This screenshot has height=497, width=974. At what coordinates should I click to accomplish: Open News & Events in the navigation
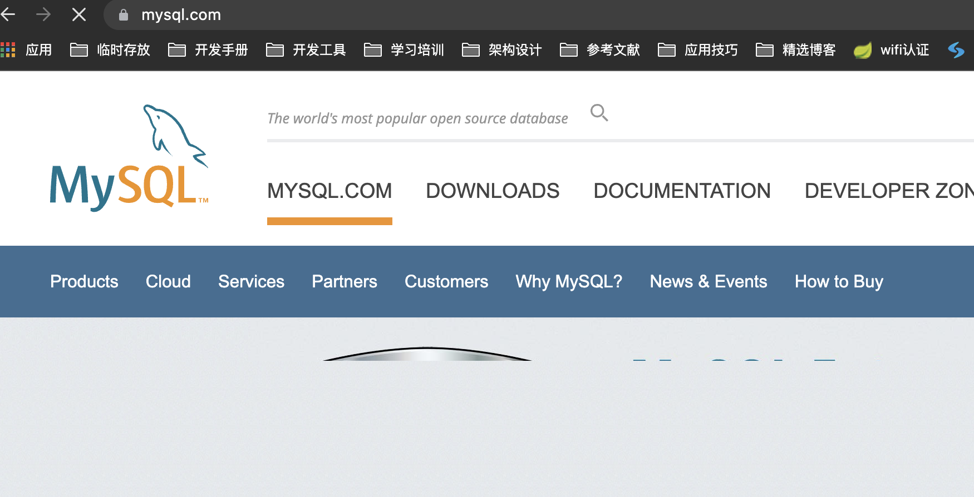[709, 281]
